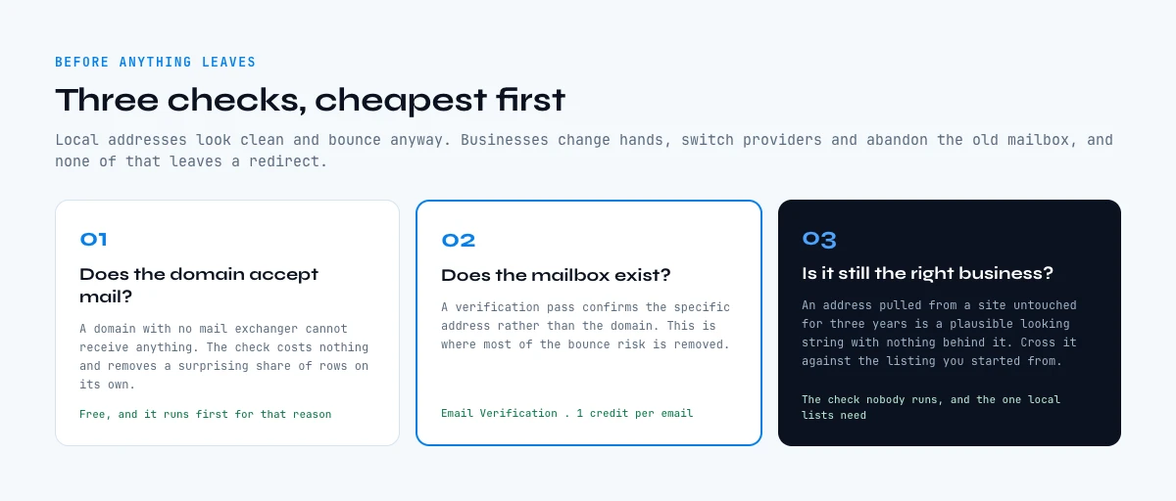The height and width of the screenshot is (501, 1176).
Task: Select 'Does the domain accept mail?' heading
Action: tap(199, 285)
